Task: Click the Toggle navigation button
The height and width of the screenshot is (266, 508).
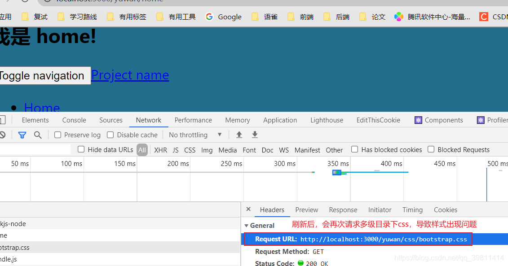Action: 45,76
